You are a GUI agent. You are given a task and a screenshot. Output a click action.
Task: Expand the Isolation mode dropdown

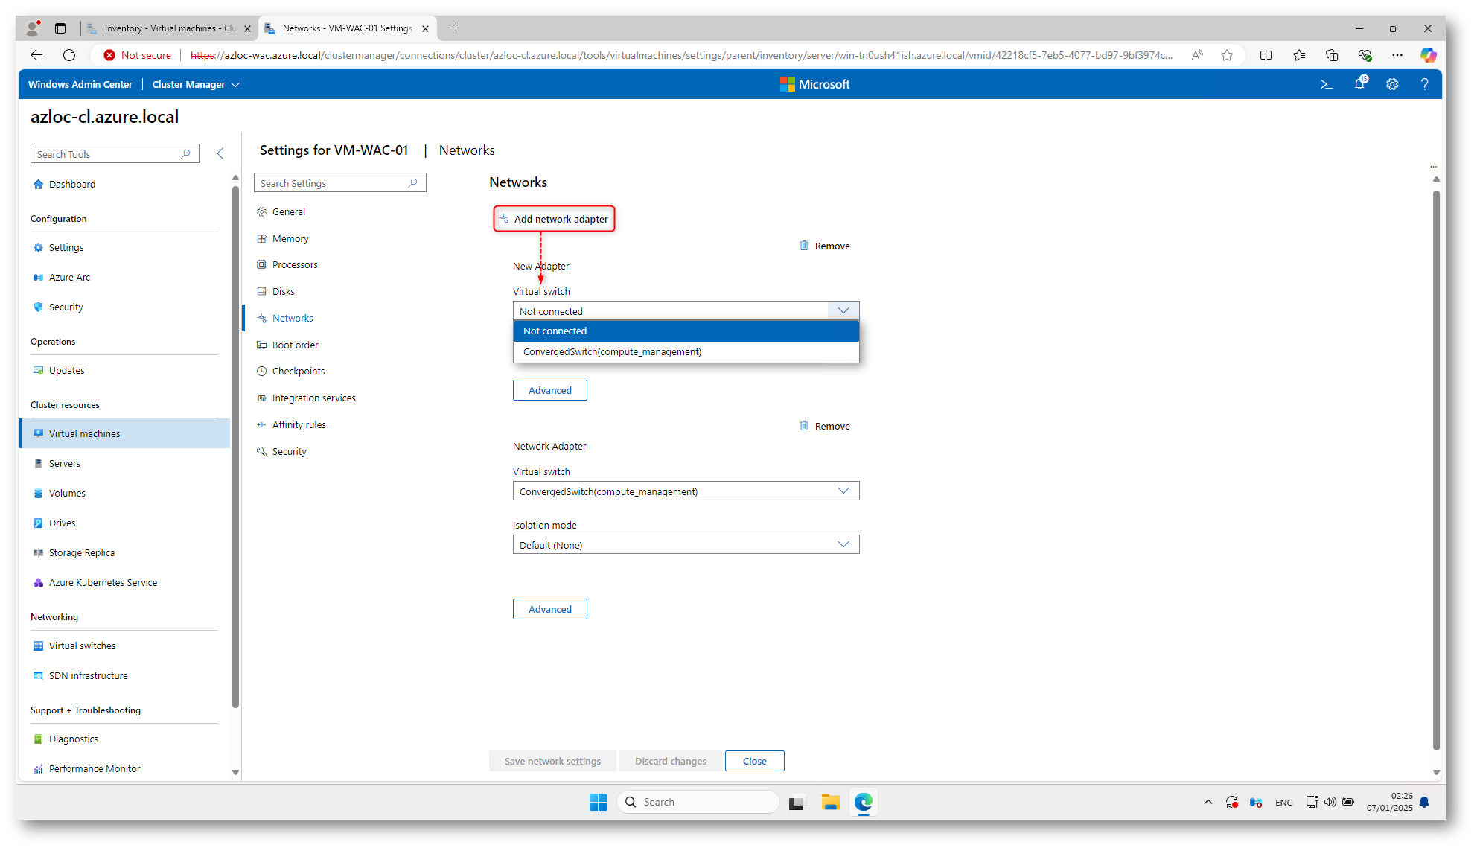point(685,545)
